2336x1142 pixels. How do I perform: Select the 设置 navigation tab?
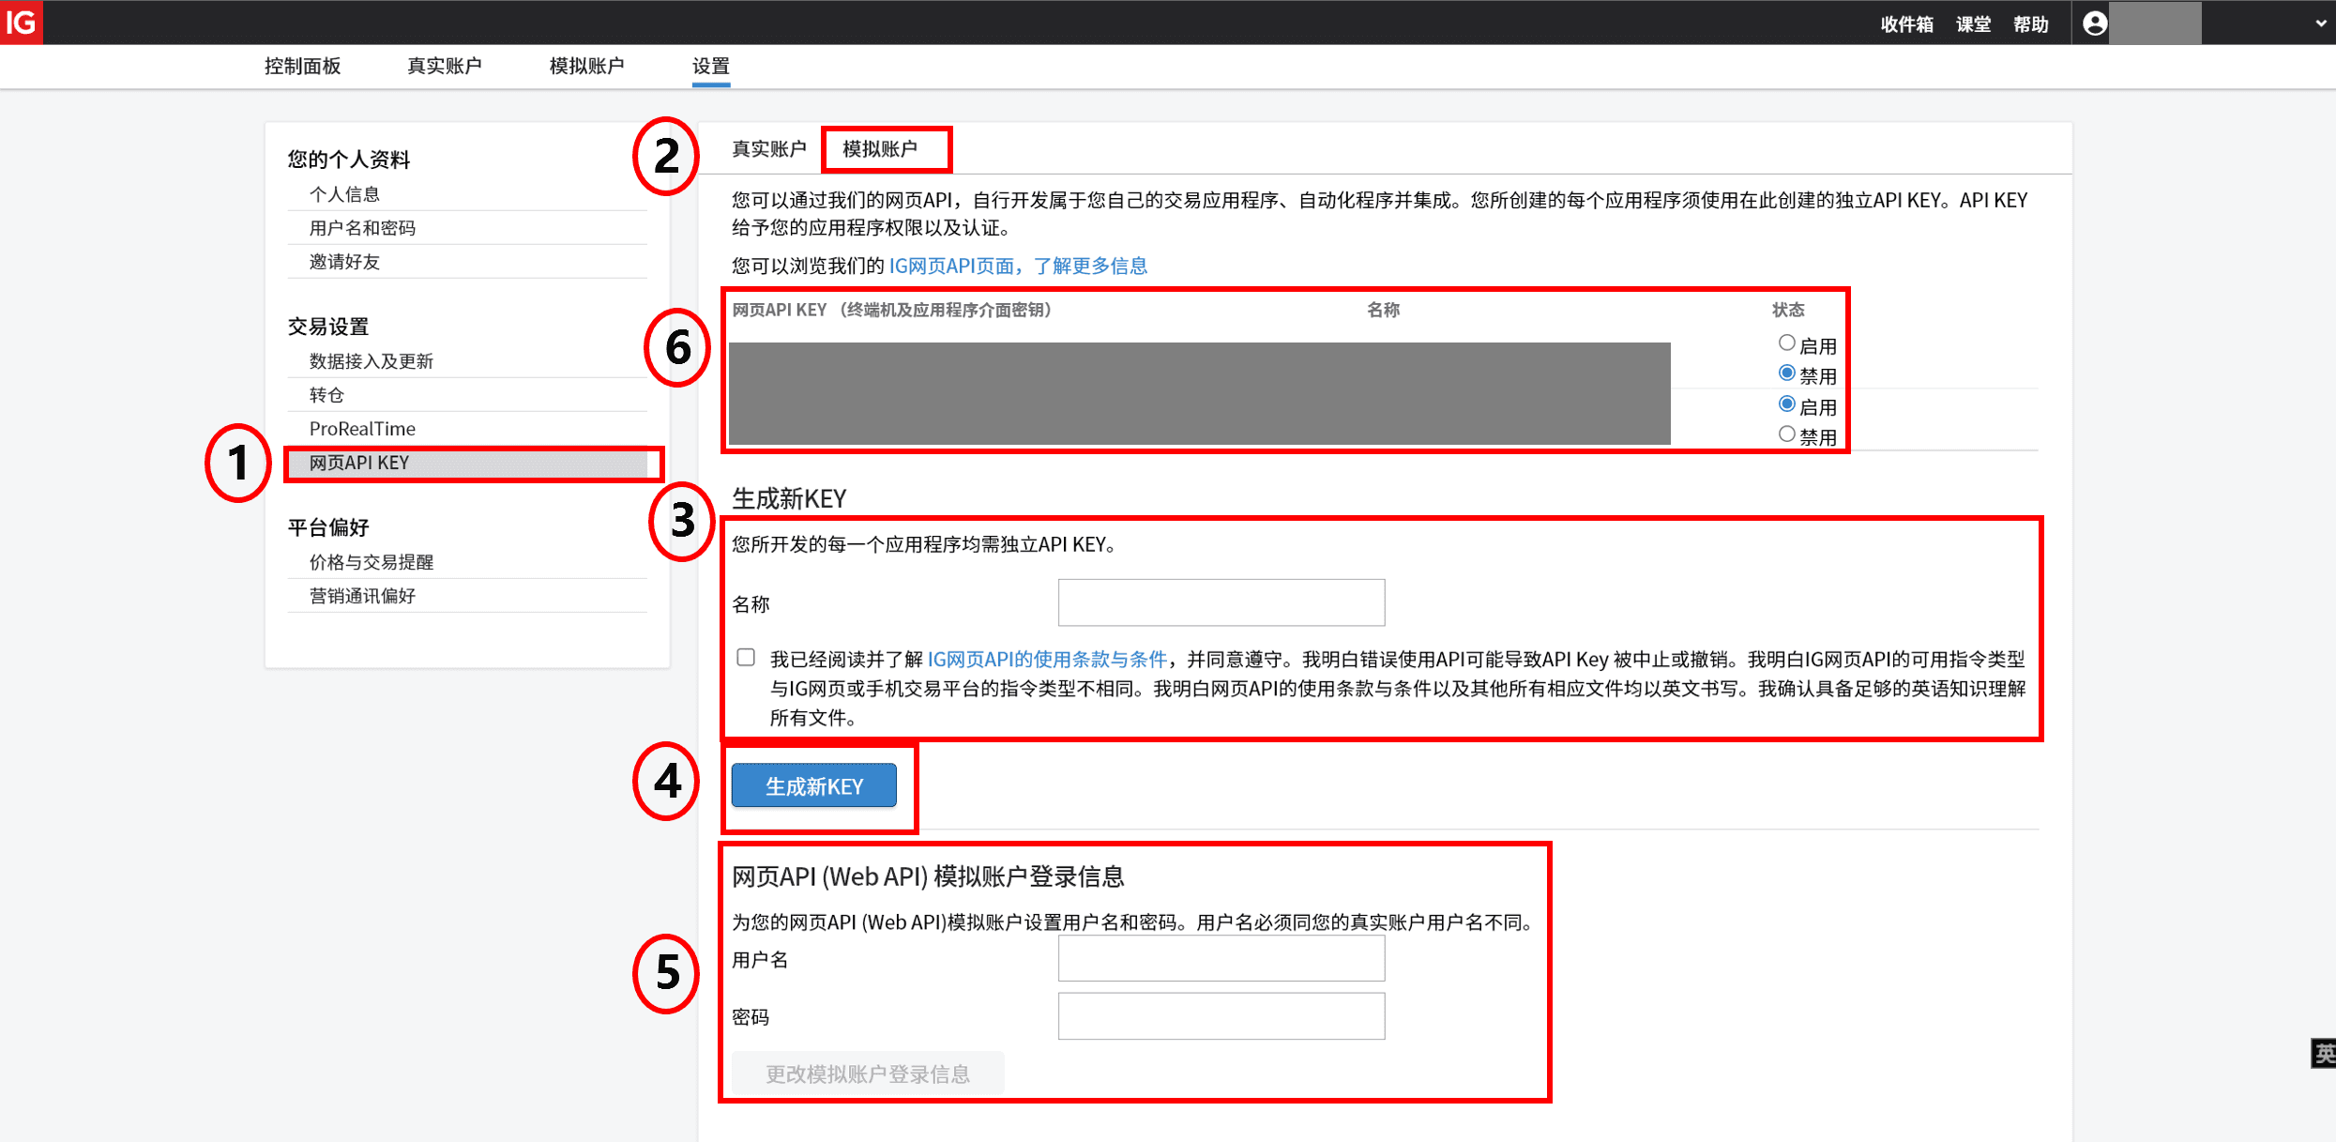coord(711,66)
